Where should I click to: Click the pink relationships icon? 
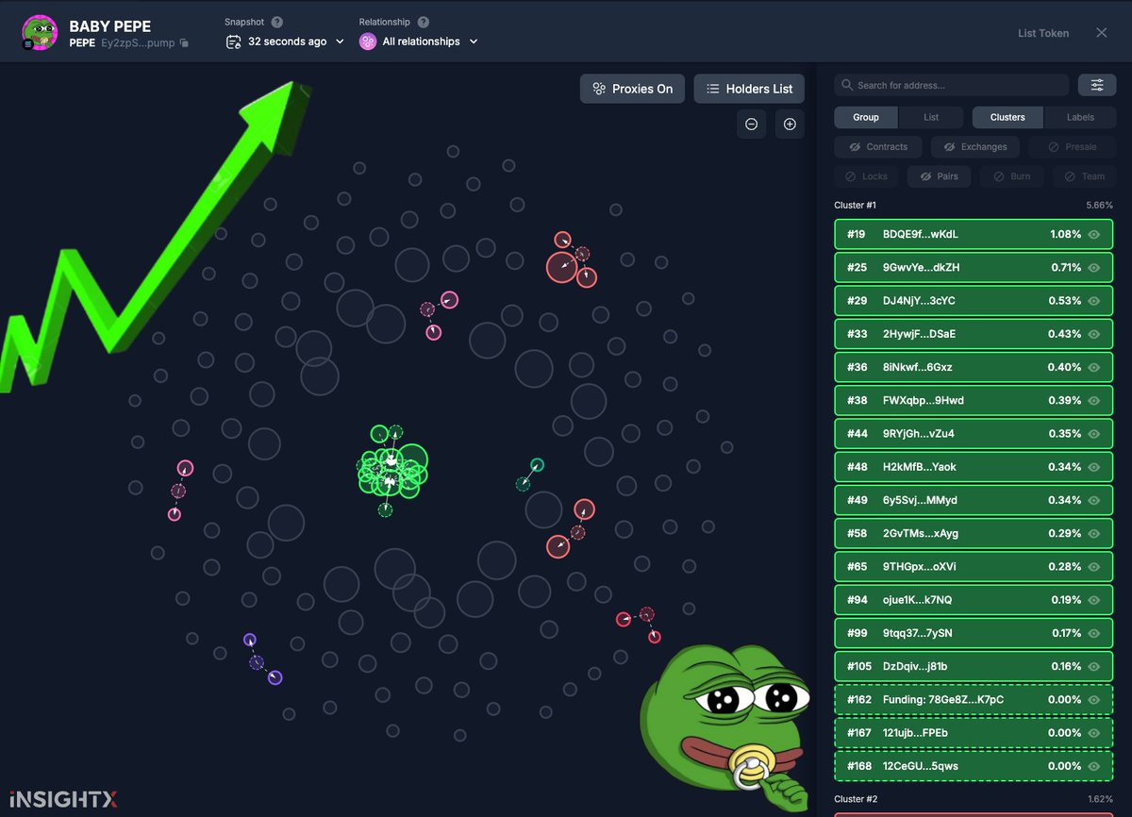tap(368, 42)
